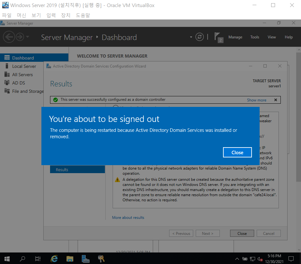This screenshot has width=301, height=264.
Task: Click the Cancel button in the wizard
Action: pyautogui.click(x=269, y=233)
